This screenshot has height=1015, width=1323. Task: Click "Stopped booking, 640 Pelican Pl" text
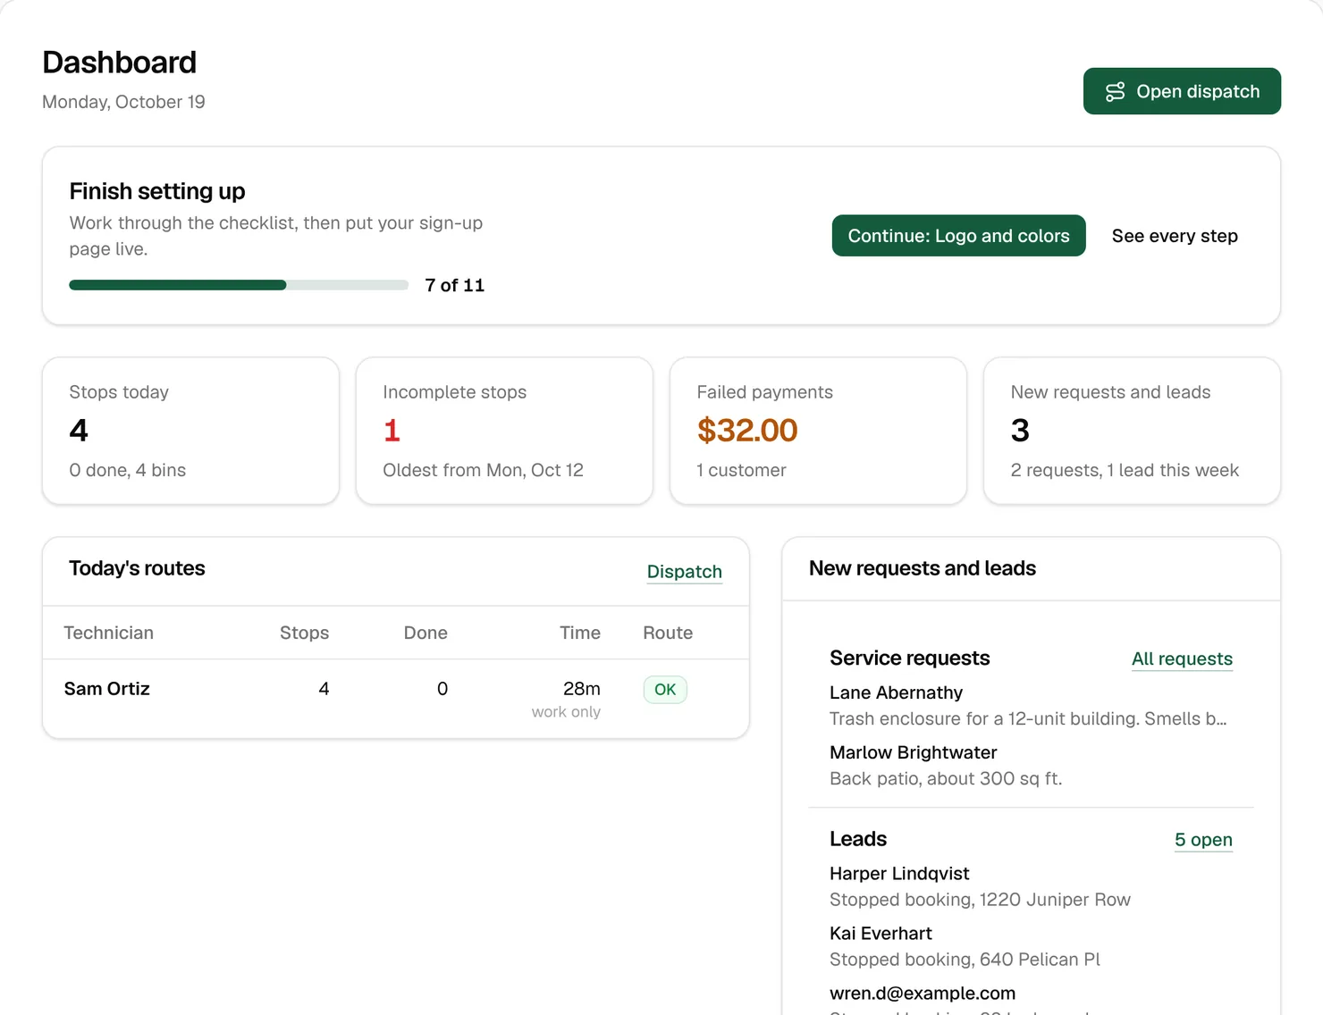pos(965,960)
